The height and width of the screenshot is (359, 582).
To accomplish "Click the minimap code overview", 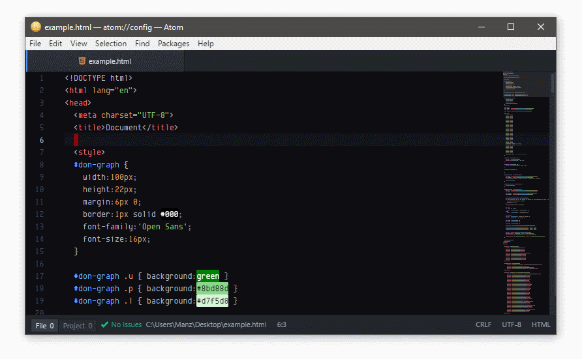I will 526,193.
